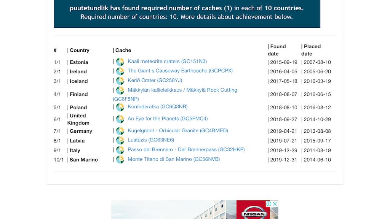Click the San Marino country cell
Viewport: 390px width, 219px height.
pos(83,160)
